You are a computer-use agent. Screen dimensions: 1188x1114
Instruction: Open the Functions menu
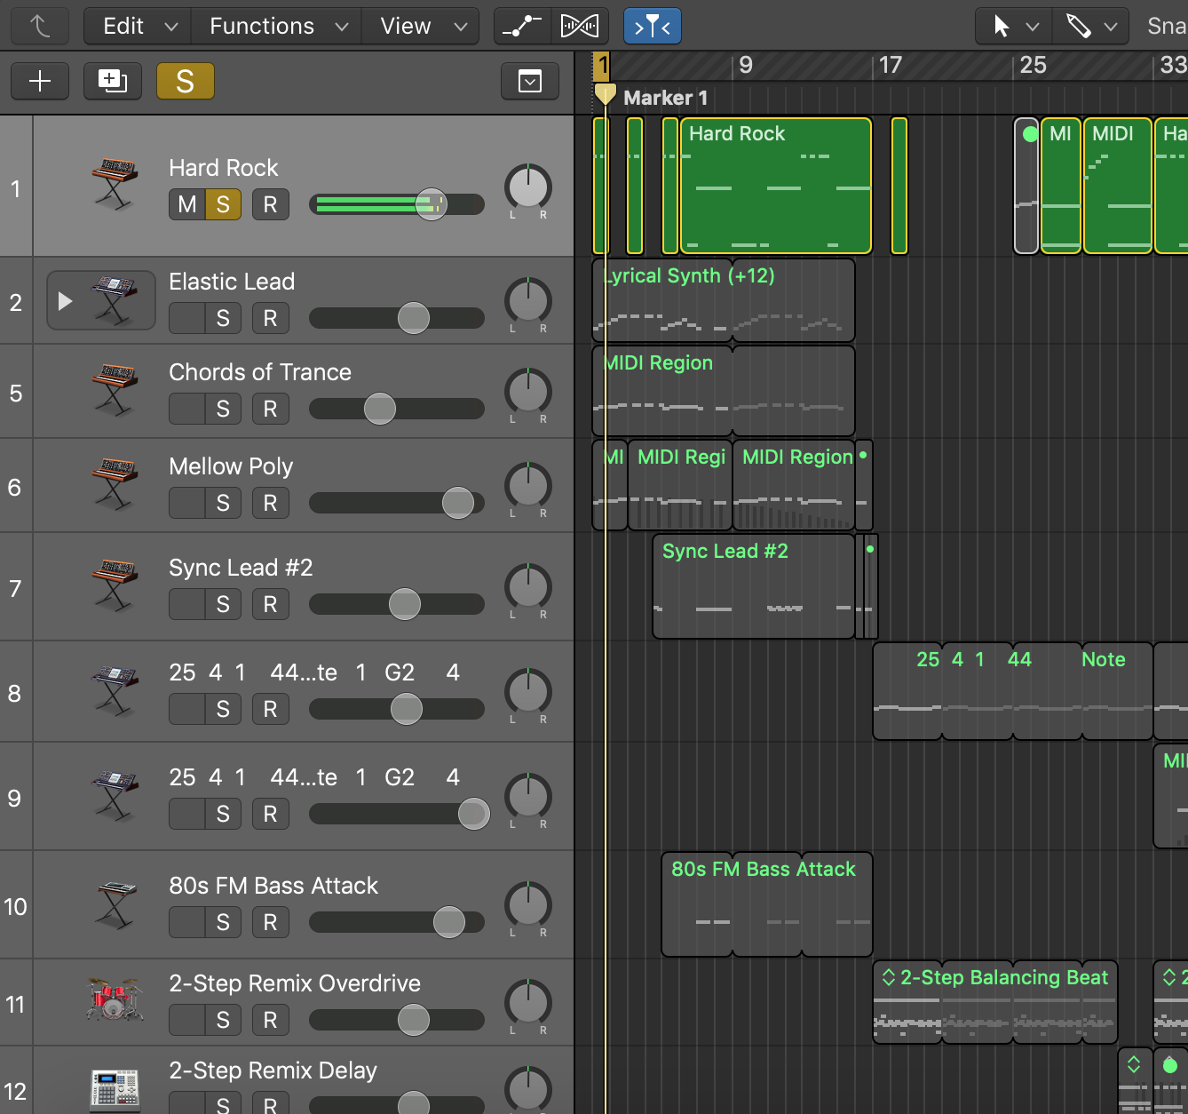click(x=277, y=27)
